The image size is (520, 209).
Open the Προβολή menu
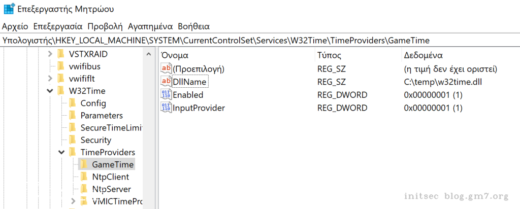pyautogui.click(x=105, y=26)
